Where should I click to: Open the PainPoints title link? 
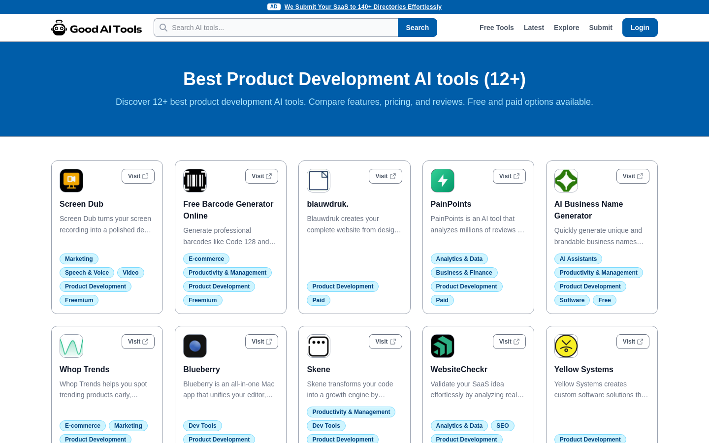[x=451, y=204]
